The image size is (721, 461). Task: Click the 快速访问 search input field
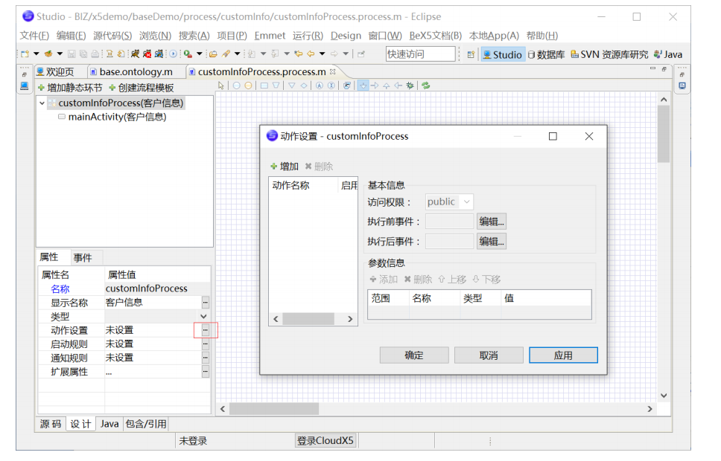(419, 54)
